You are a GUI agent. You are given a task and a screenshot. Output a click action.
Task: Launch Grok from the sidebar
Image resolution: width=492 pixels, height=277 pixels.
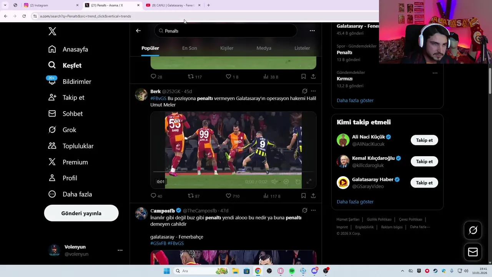(62, 130)
